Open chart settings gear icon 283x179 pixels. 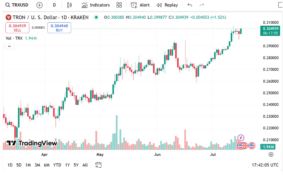tap(271, 154)
